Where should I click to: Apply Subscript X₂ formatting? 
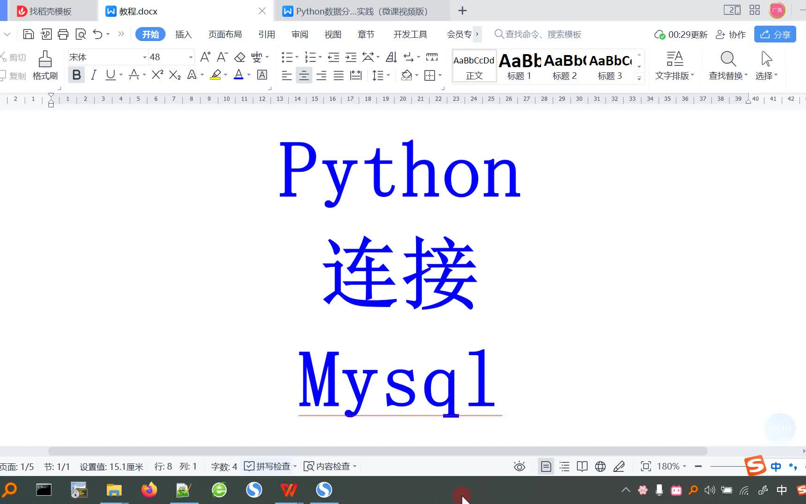[x=175, y=75]
